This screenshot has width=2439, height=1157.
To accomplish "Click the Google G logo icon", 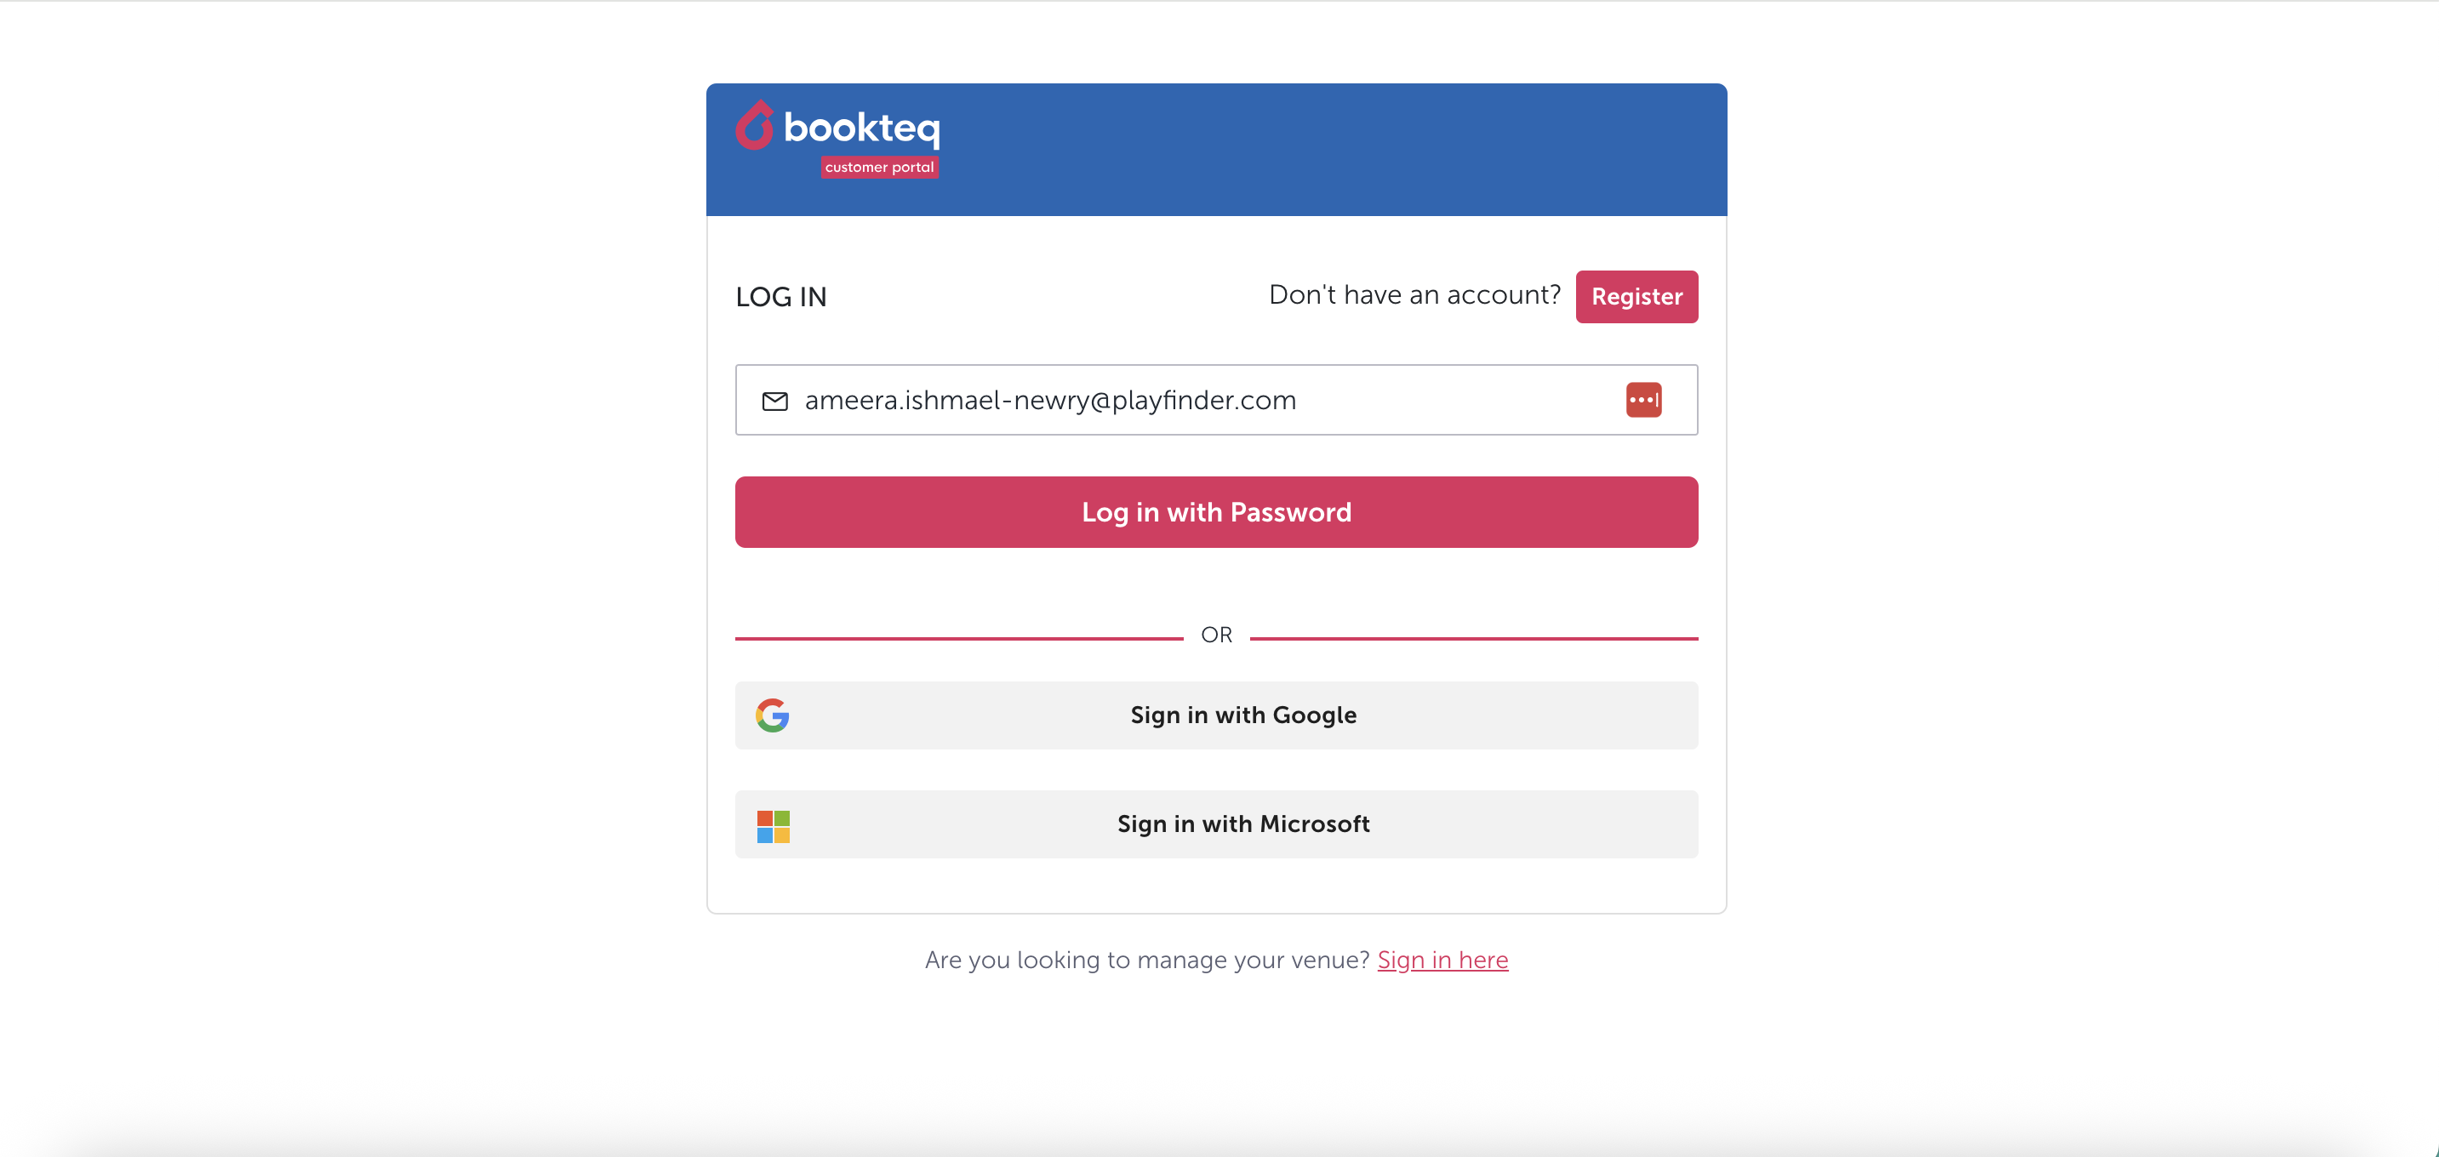I will point(773,715).
